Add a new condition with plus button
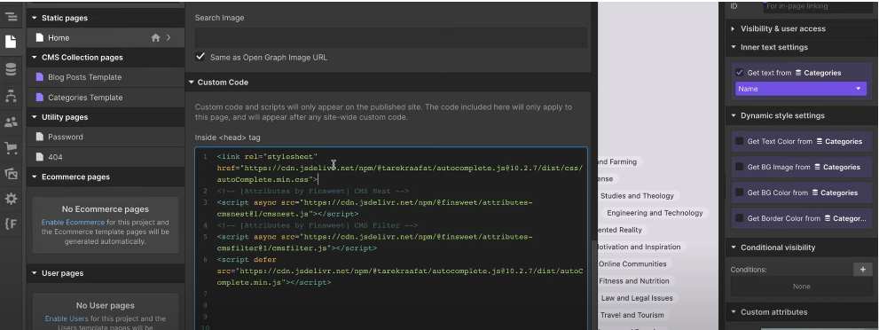Image resolution: width=879 pixels, height=330 pixels. click(x=863, y=270)
